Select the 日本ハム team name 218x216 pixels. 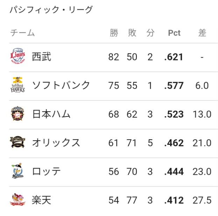pyautogui.click(x=51, y=114)
